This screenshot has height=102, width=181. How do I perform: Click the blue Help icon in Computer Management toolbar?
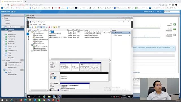point(41,27)
